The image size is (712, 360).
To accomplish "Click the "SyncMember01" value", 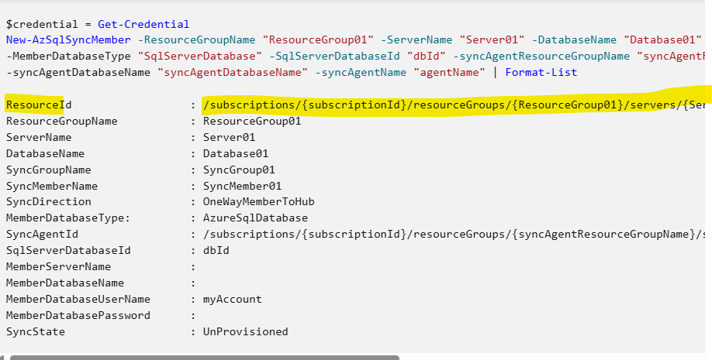I will pyautogui.click(x=243, y=187).
